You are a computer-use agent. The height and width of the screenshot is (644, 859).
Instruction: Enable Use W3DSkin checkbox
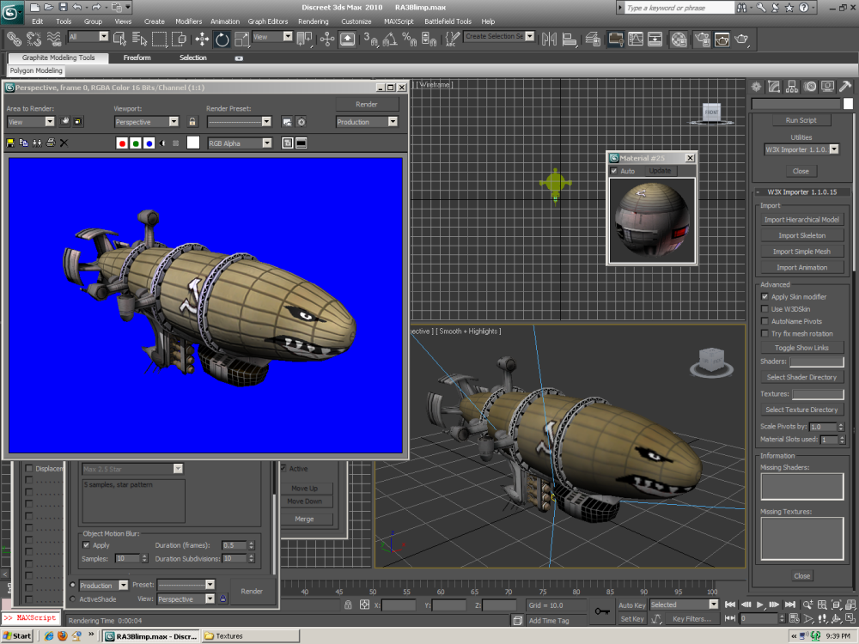[x=765, y=309]
